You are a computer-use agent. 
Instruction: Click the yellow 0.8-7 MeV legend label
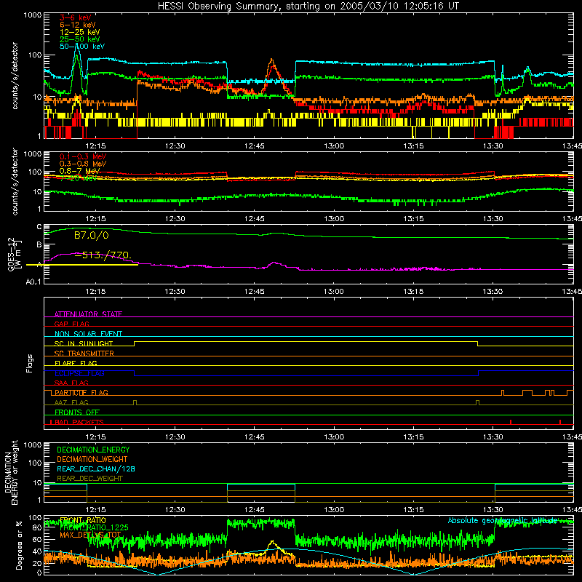click(80, 171)
